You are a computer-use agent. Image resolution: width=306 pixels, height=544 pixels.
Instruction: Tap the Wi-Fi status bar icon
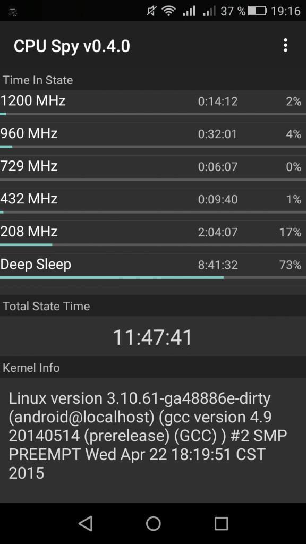(168, 11)
